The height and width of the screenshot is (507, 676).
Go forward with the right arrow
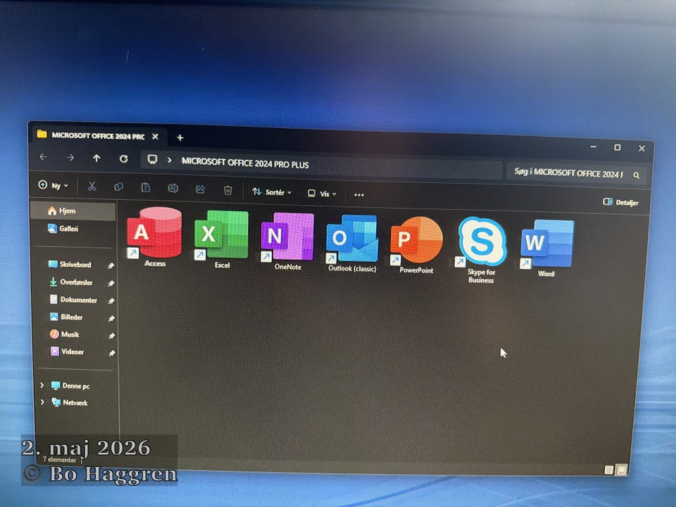pos(70,158)
